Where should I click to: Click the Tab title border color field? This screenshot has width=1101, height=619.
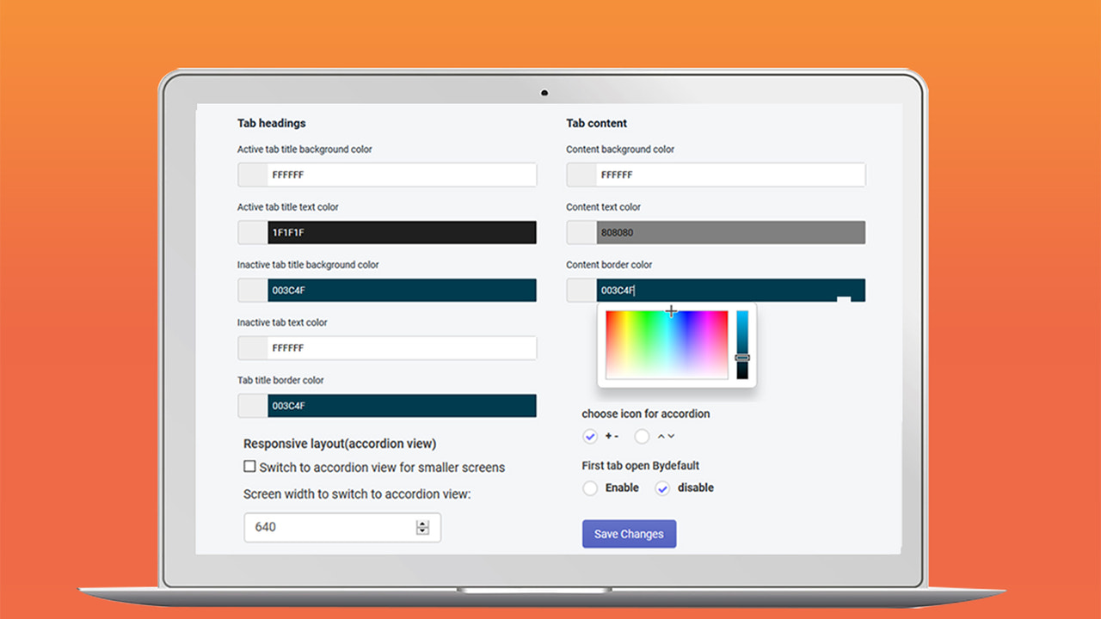(x=402, y=405)
